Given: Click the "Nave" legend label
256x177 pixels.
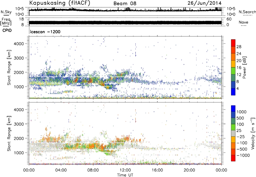Looking at the screenshot, I should (244, 22).
